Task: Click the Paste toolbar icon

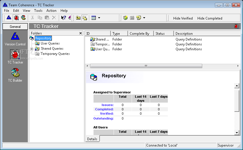Action: point(47,18)
